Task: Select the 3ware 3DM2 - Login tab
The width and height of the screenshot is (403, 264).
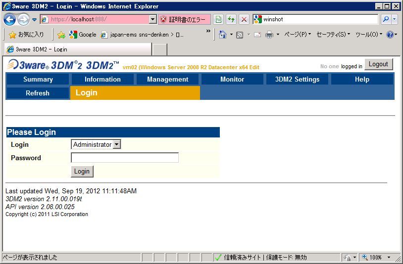Action: tap(78, 49)
